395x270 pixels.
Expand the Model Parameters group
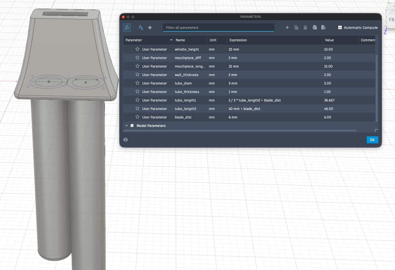(x=127, y=126)
